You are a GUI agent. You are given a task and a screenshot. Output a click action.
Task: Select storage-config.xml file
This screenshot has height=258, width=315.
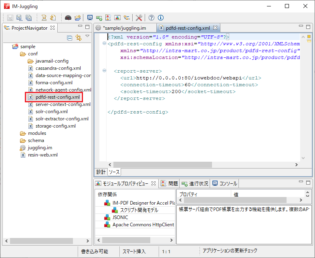55,126
